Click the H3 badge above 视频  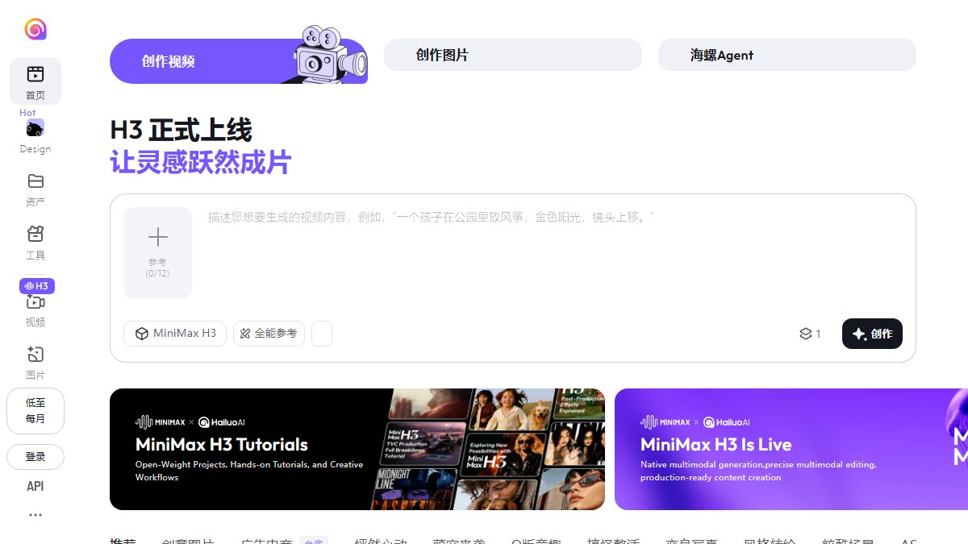coord(37,286)
